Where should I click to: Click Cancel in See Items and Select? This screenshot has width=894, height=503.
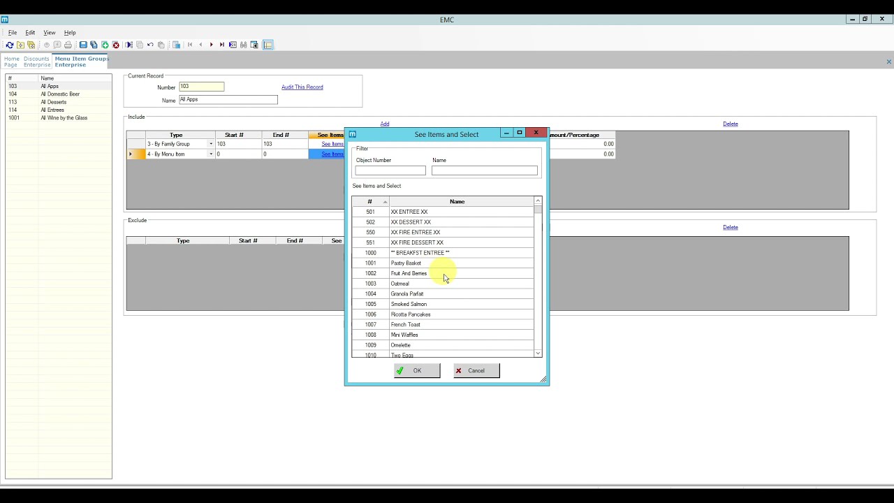coord(476,370)
